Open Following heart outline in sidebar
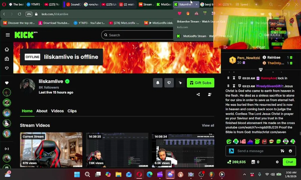 click(7, 68)
